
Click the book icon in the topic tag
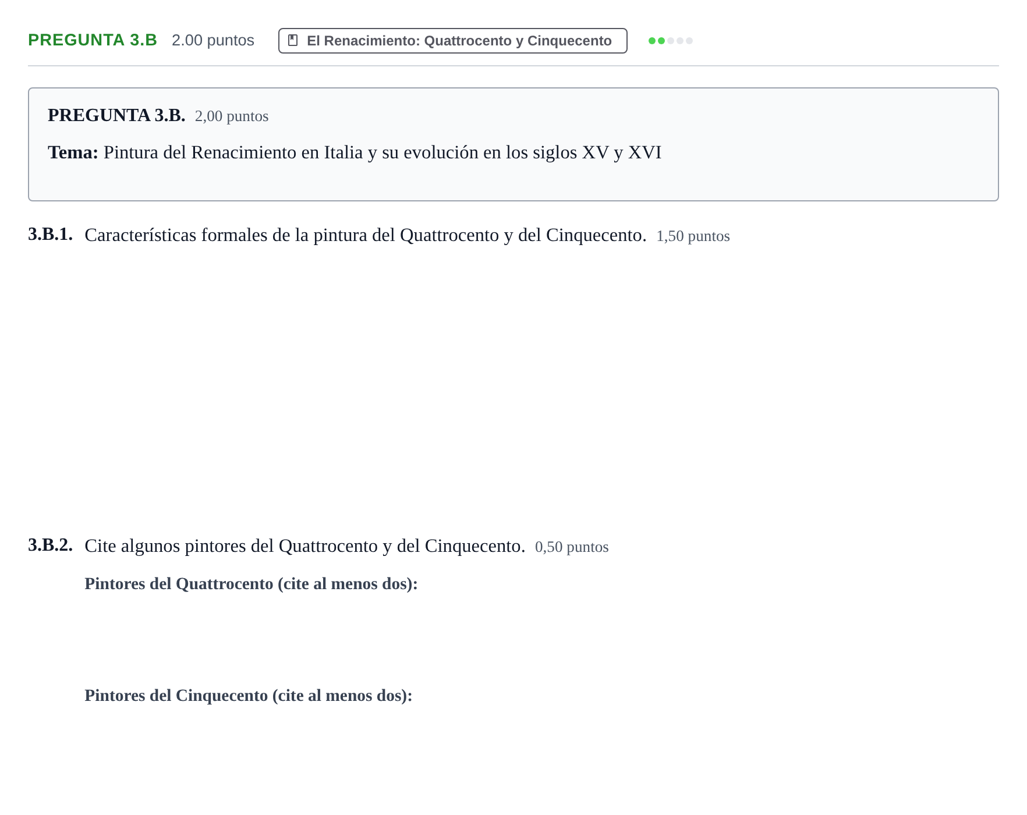click(x=293, y=41)
